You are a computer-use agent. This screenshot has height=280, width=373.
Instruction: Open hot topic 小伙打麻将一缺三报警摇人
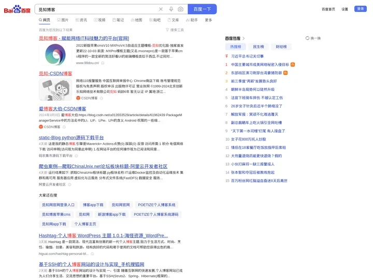click(x=253, y=164)
